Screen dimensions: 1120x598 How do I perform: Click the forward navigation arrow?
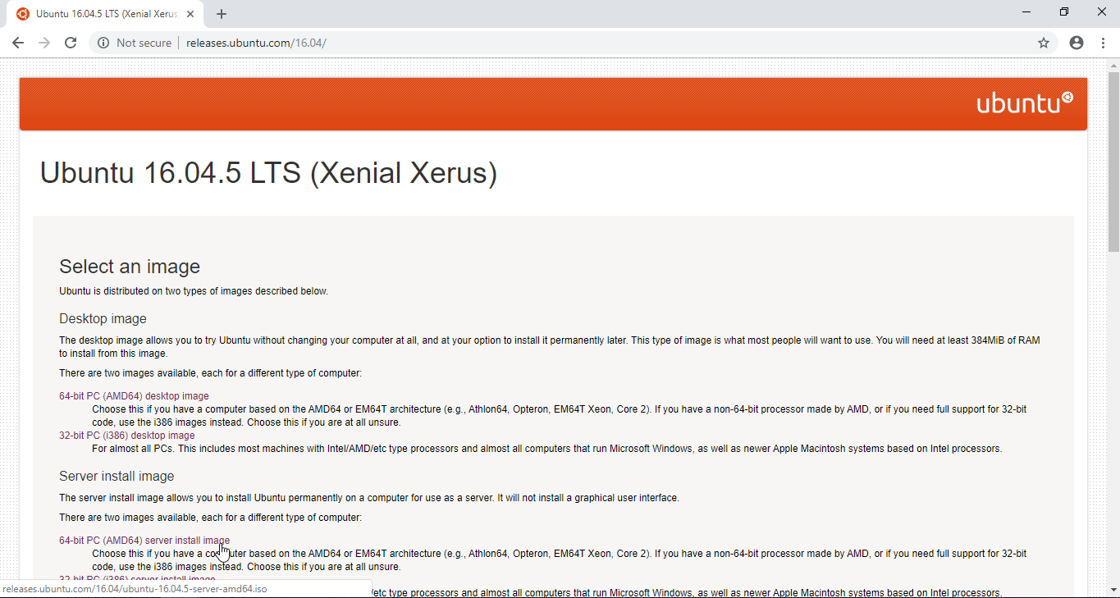44,43
